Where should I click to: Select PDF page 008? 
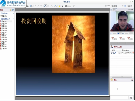click(4, 37)
